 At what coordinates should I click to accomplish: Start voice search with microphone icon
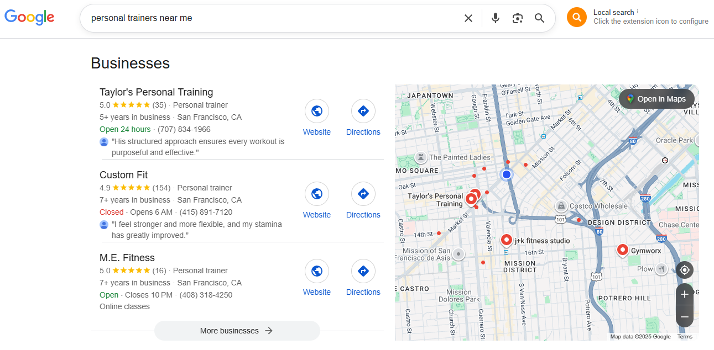[x=496, y=18]
